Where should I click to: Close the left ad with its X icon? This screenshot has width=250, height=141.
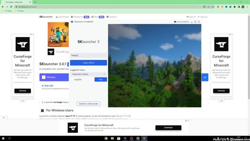33,34
